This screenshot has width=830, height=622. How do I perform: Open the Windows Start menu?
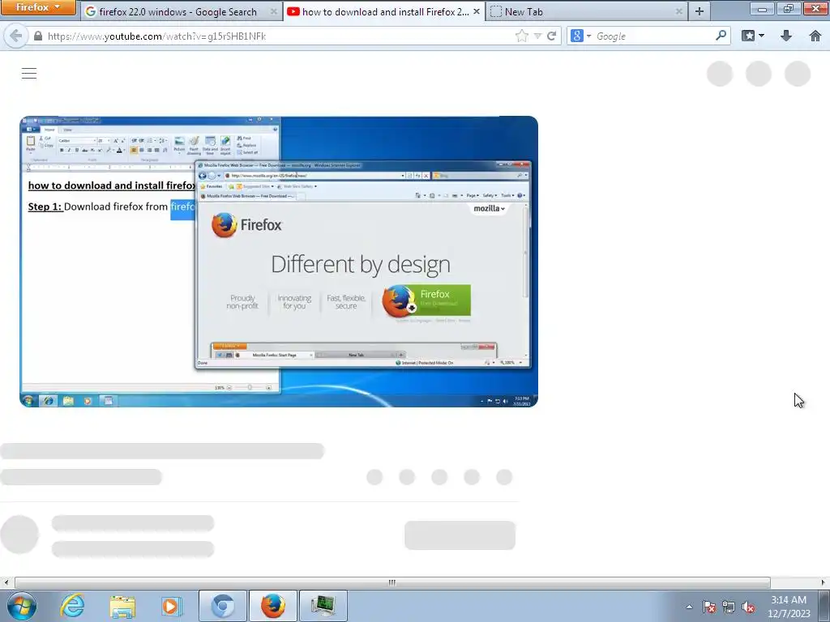21,606
